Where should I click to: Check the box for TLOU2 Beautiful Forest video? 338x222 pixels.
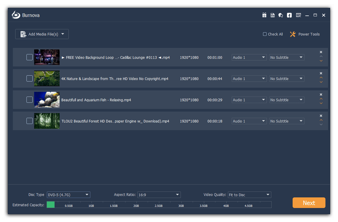(30, 121)
